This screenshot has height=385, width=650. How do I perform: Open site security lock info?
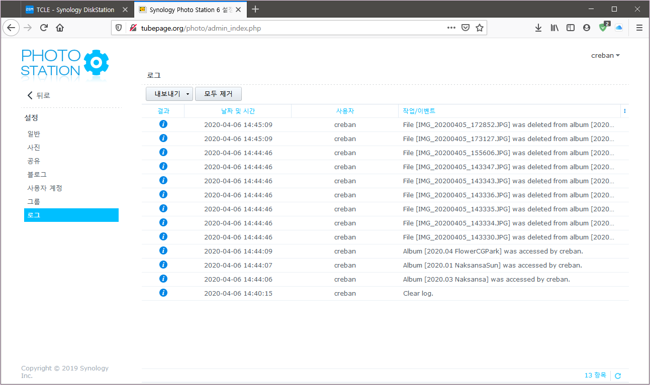coord(133,28)
